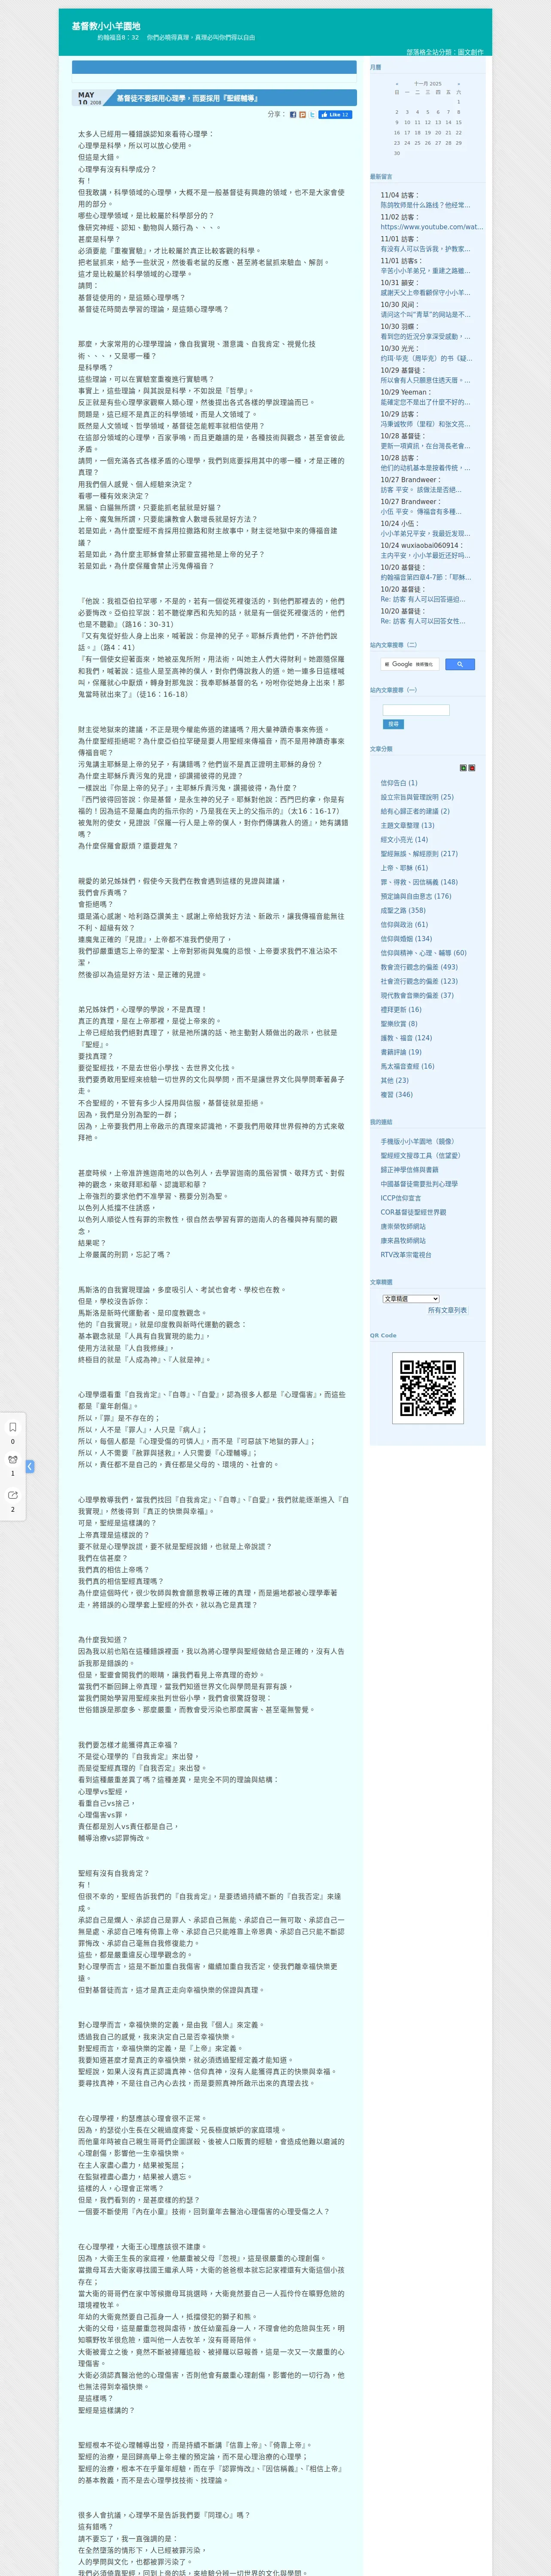Go to previous month in calendar
Screen dimensions: 551x2576
397,84
